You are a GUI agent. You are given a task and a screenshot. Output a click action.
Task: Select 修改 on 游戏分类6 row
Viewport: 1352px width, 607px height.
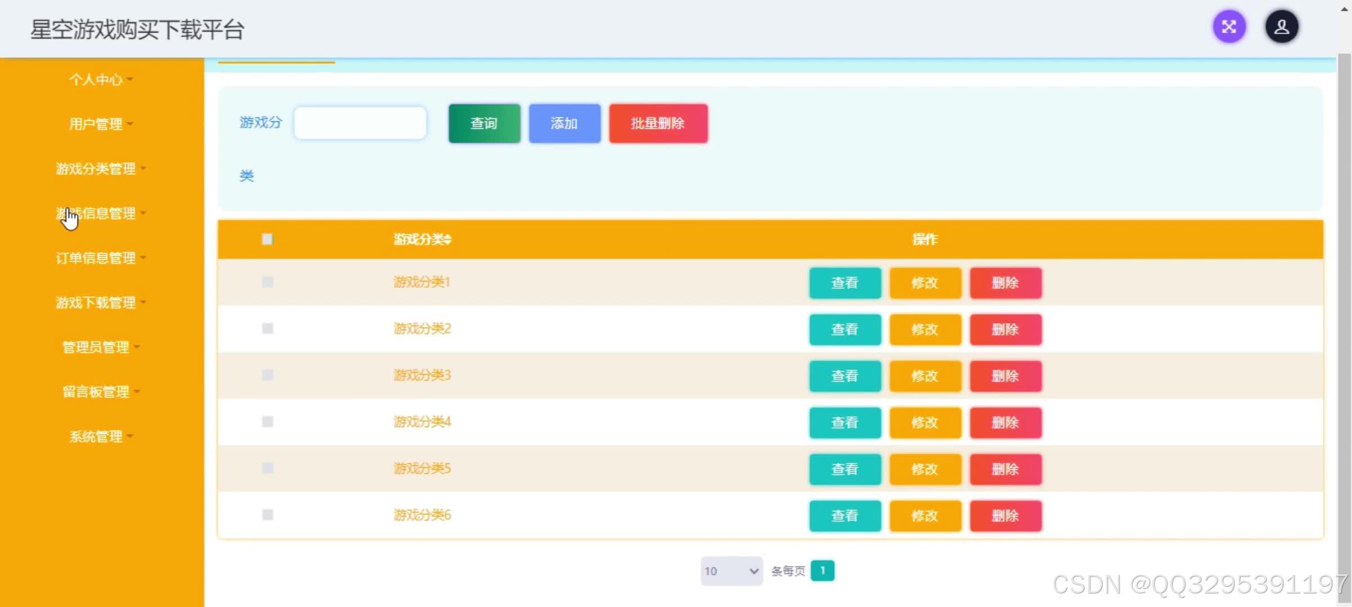(x=925, y=516)
